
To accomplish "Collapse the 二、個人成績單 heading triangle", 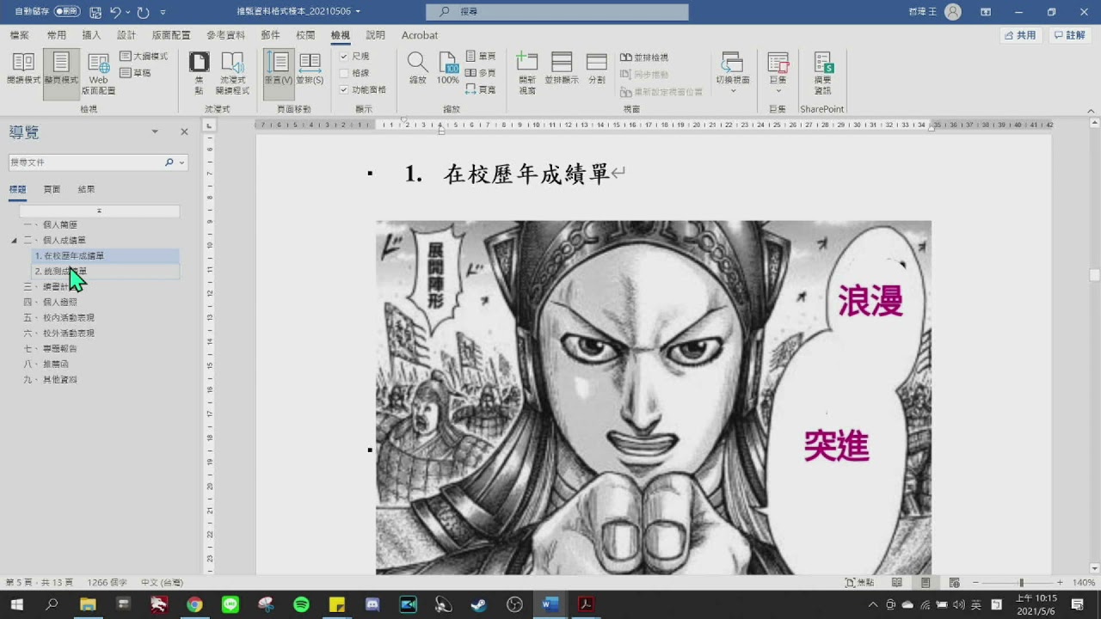I will click(14, 241).
